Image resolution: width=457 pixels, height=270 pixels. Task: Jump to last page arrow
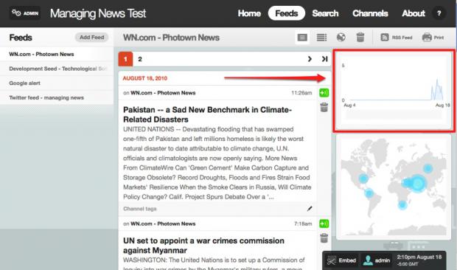click(324, 59)
